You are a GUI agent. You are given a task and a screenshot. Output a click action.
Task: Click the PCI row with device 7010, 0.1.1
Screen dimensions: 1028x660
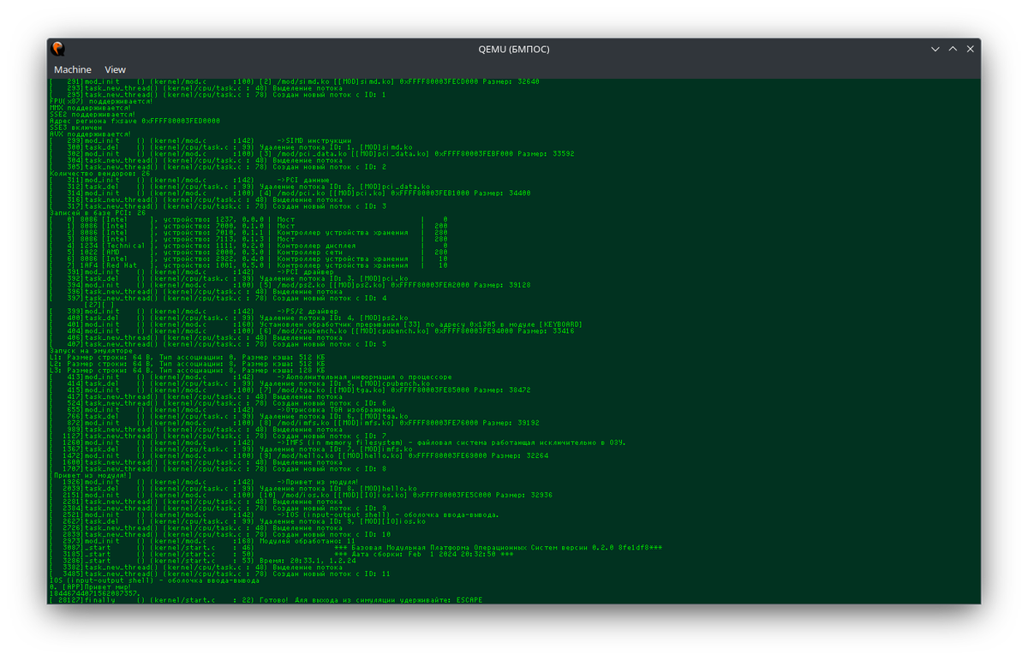248,232
